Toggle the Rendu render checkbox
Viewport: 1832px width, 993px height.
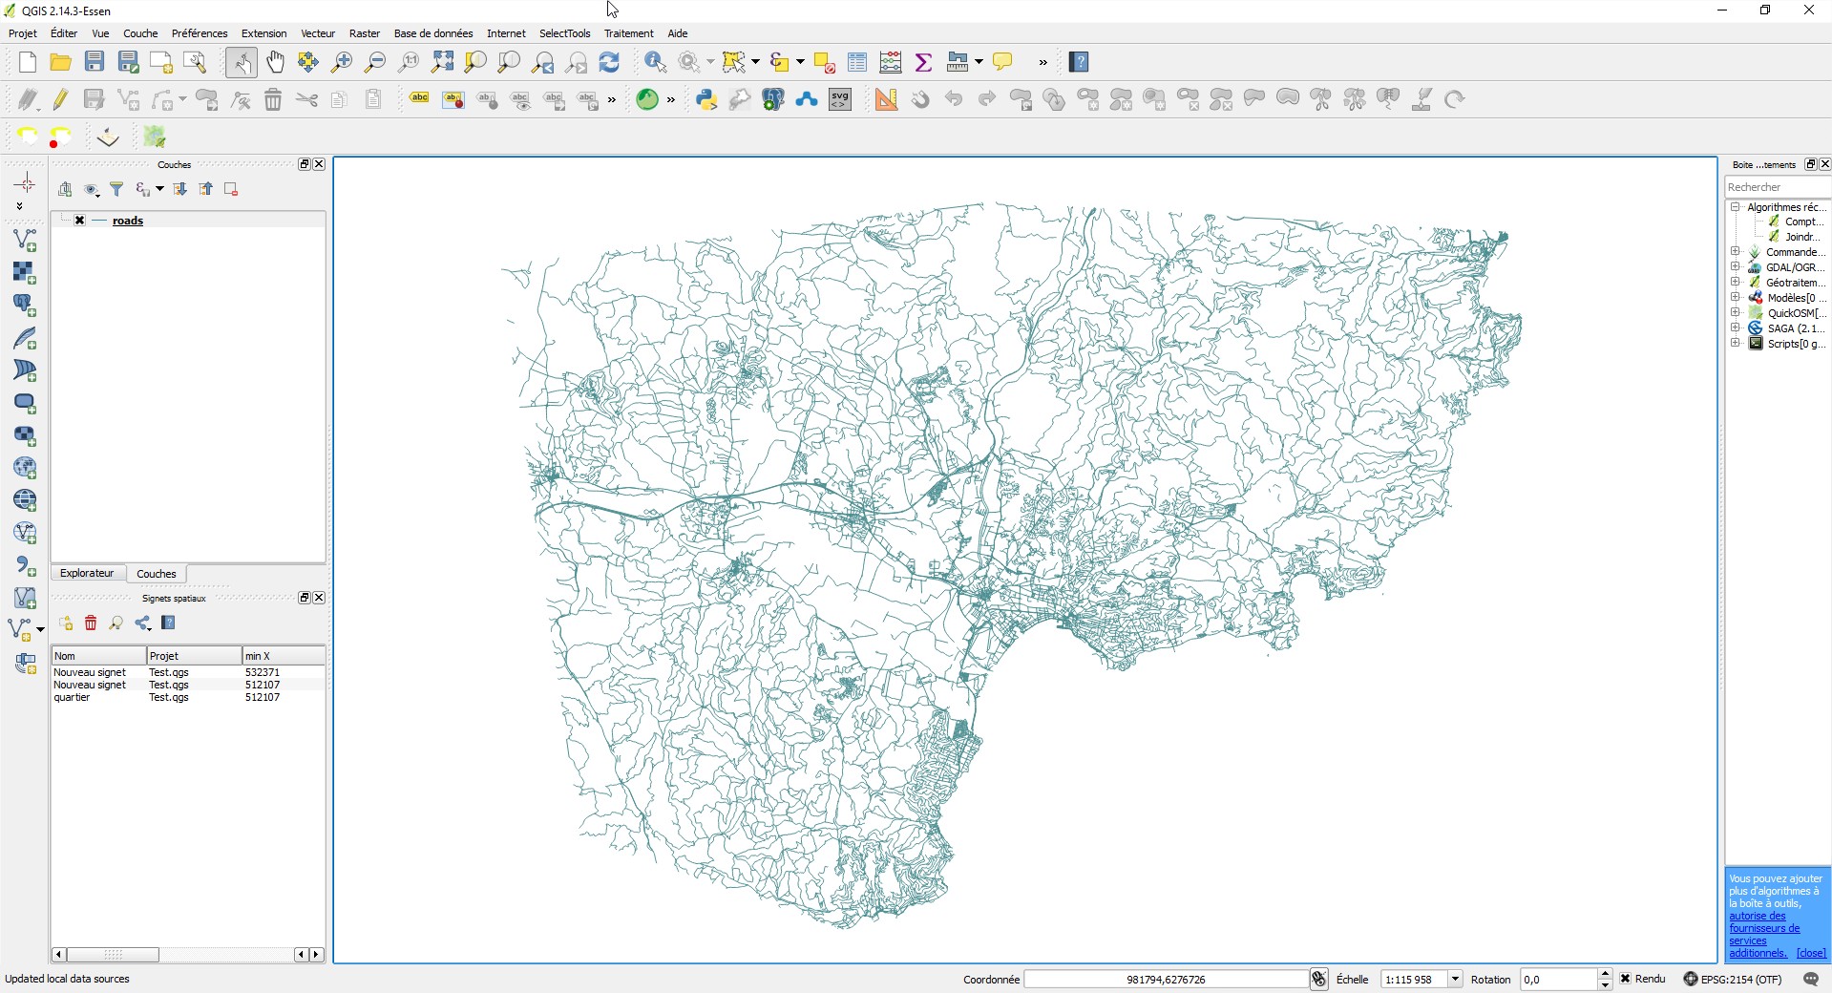coord(1625,979)
